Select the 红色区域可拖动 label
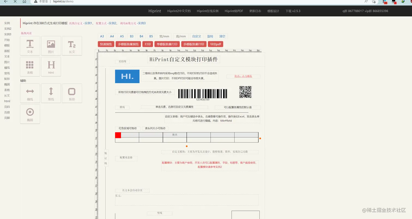 coord(128,128)
